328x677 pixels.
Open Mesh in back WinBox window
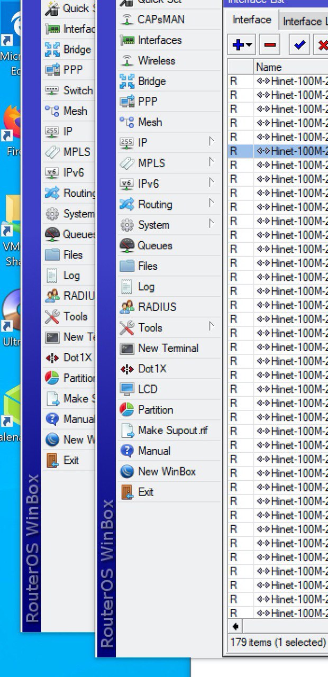68,111
